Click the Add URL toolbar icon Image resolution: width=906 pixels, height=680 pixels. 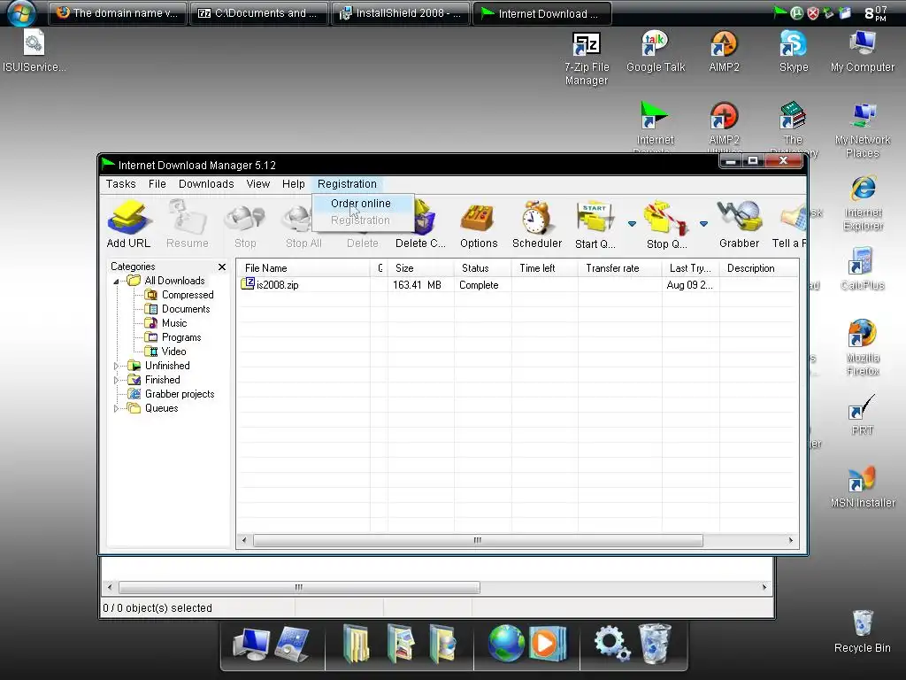click(129, 218)
